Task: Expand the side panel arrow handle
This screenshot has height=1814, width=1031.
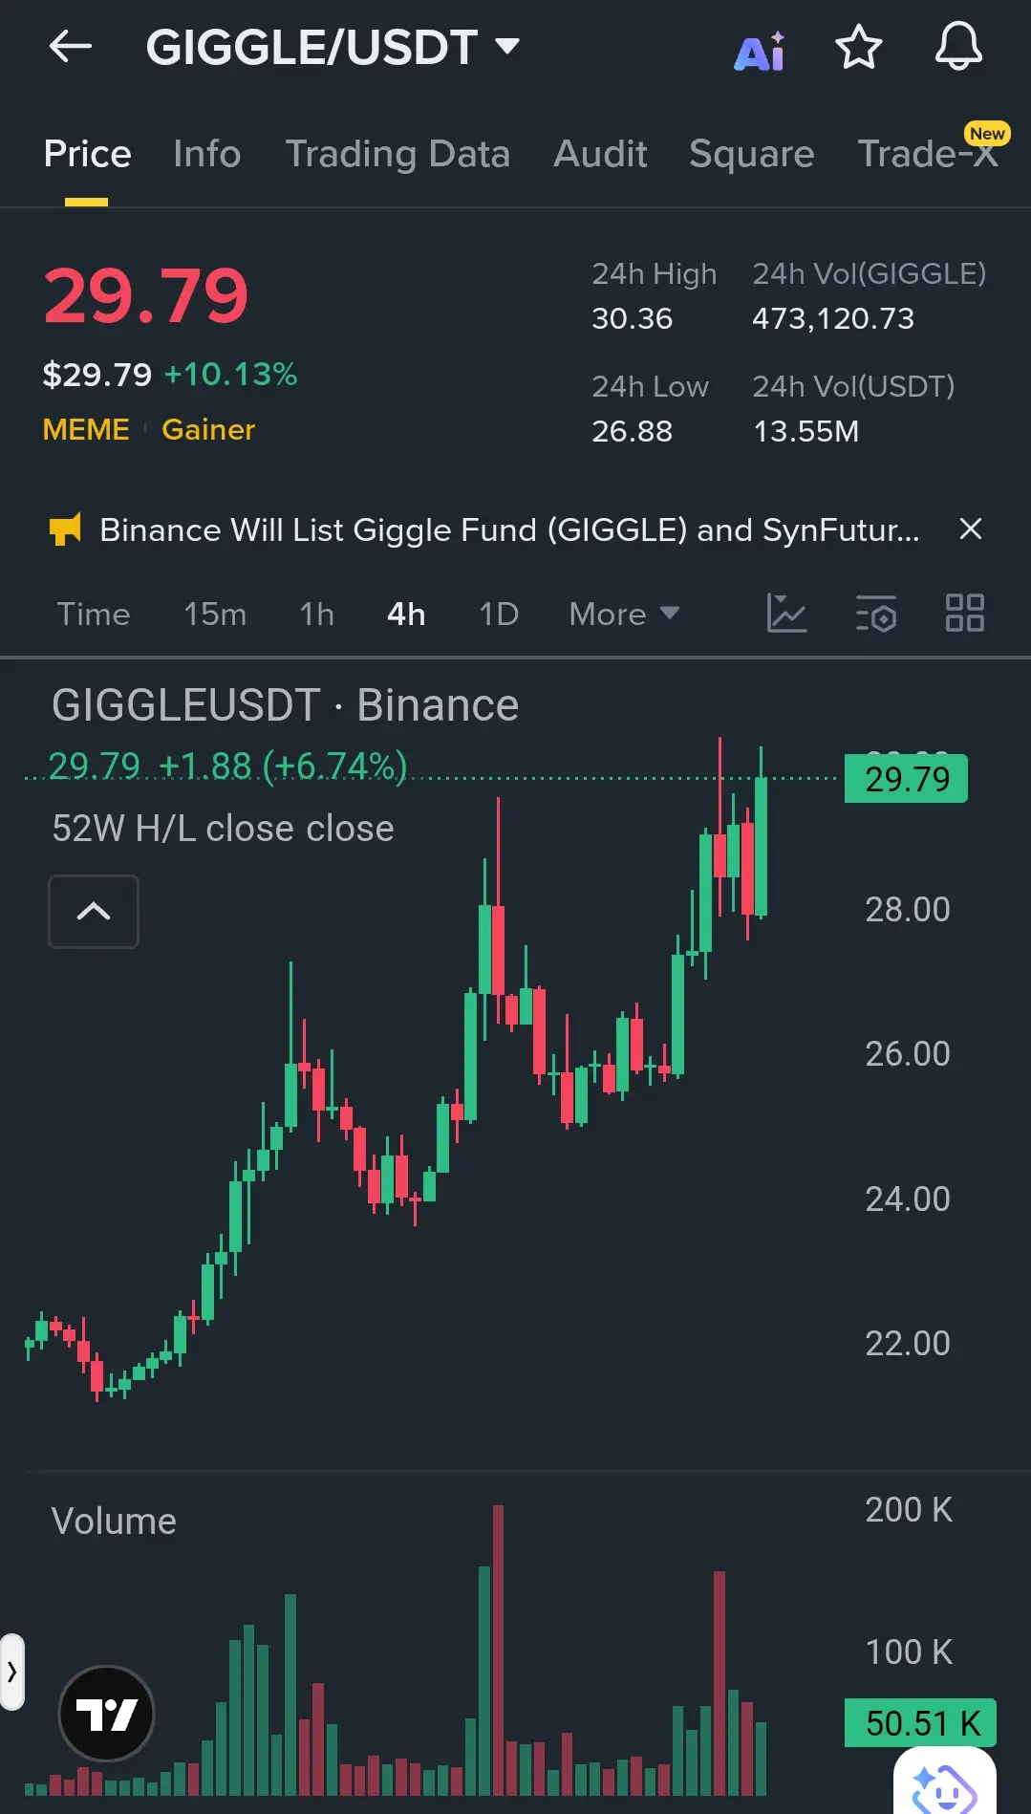Action: (11, 1672)
